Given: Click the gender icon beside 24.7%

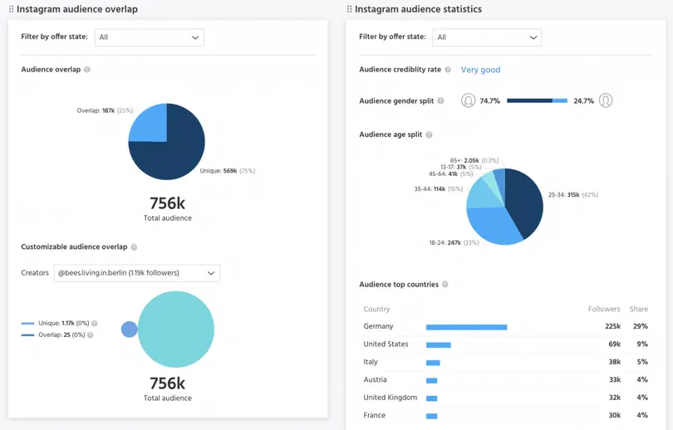Looking at the screenshot, I should pyautogui.click(x=606, y=101).
